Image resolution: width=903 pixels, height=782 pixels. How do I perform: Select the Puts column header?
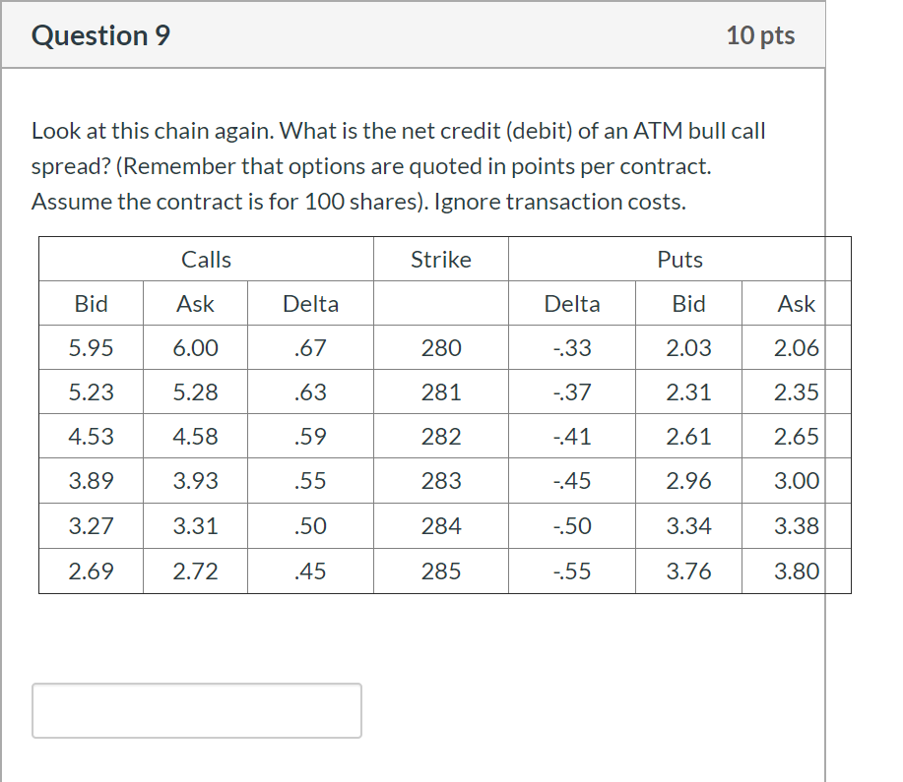click(x=679, y=259)
